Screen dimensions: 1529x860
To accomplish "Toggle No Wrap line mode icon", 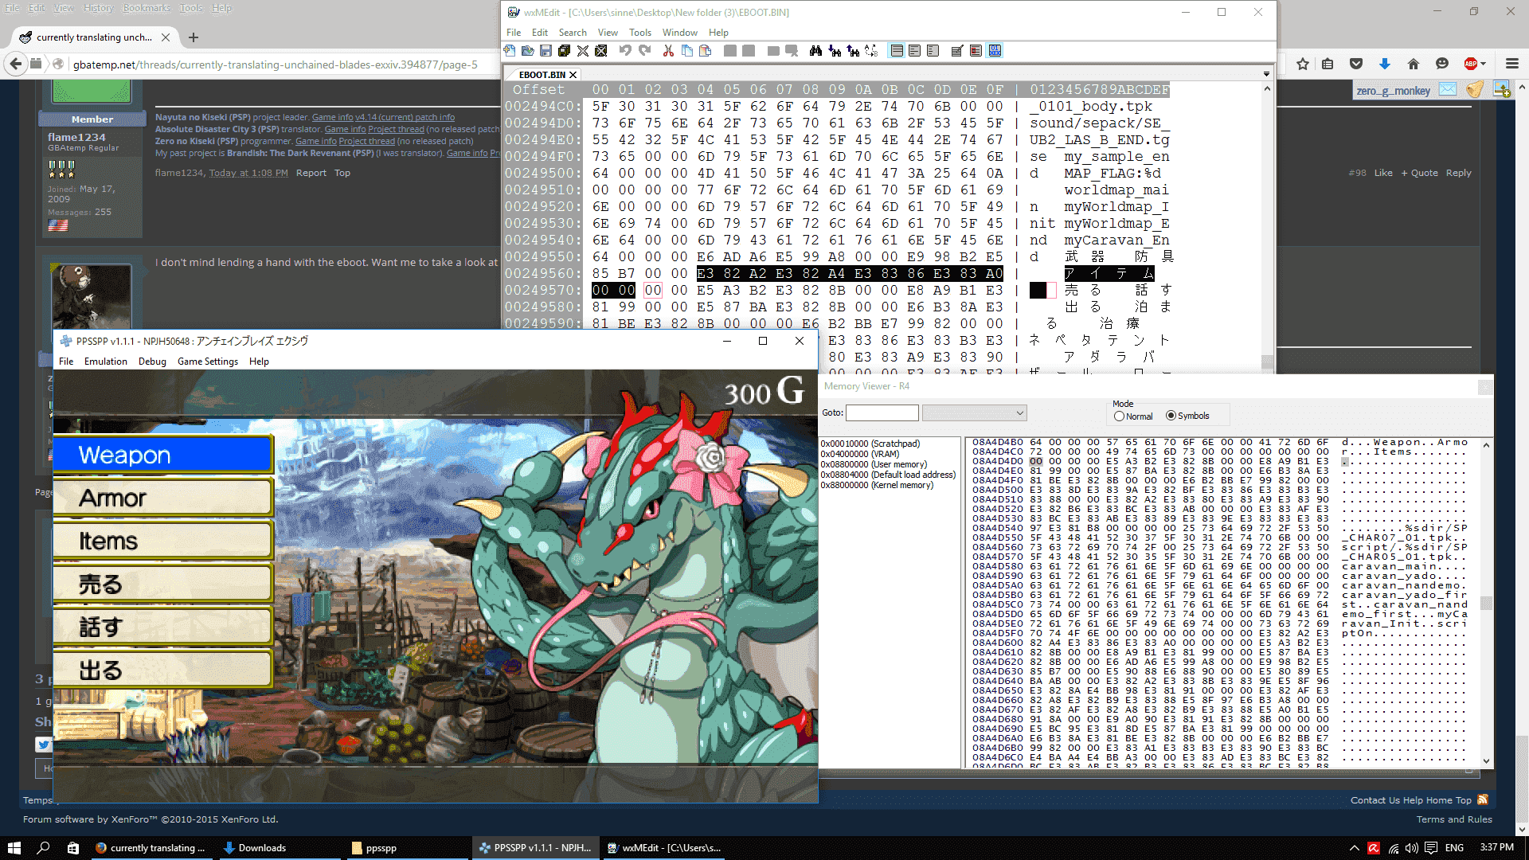I will 897,51.
